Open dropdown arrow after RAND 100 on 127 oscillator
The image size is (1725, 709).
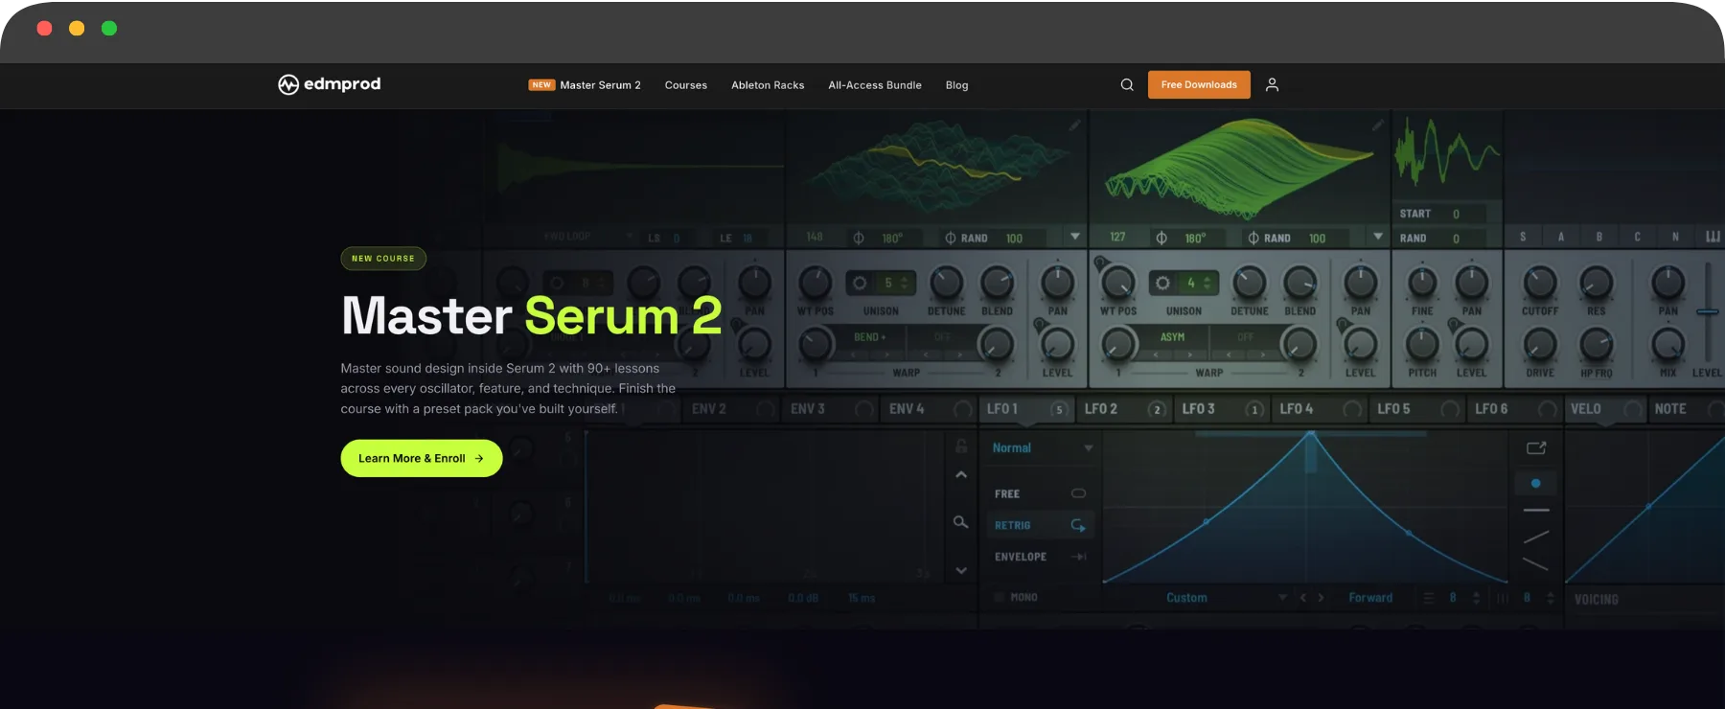[1378, 237]
